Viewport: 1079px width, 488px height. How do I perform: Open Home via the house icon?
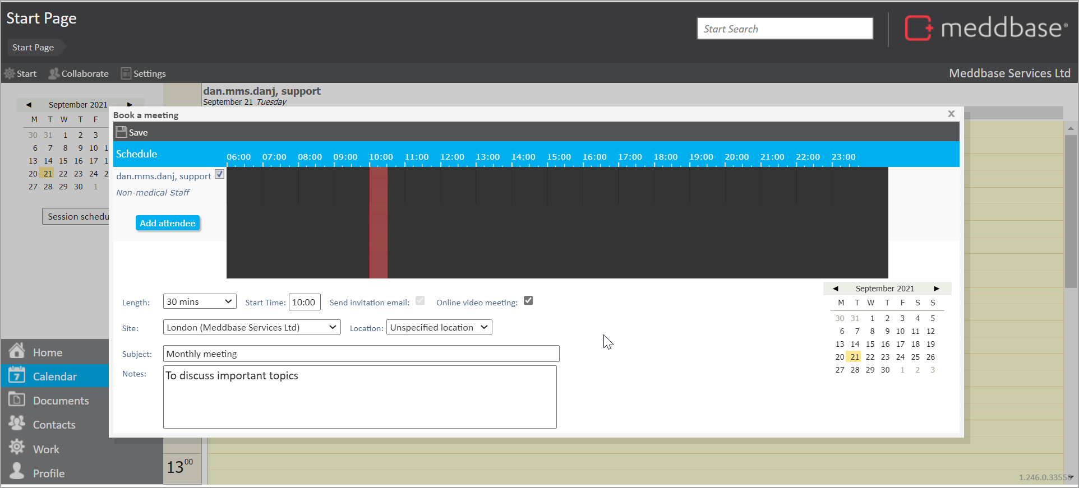click(x=17, y=351)
